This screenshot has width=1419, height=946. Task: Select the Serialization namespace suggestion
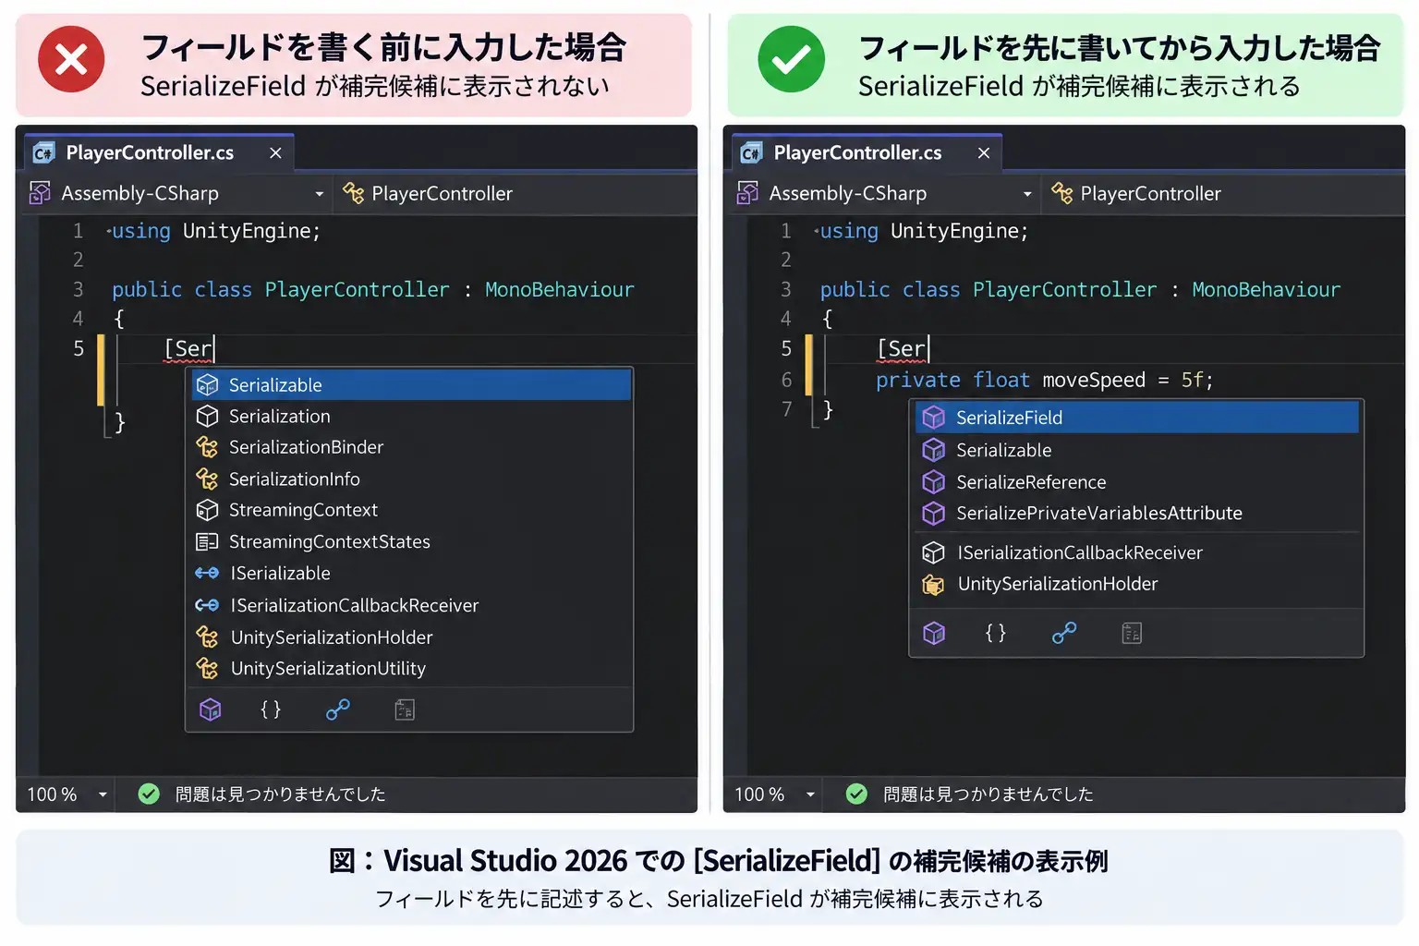410,417
